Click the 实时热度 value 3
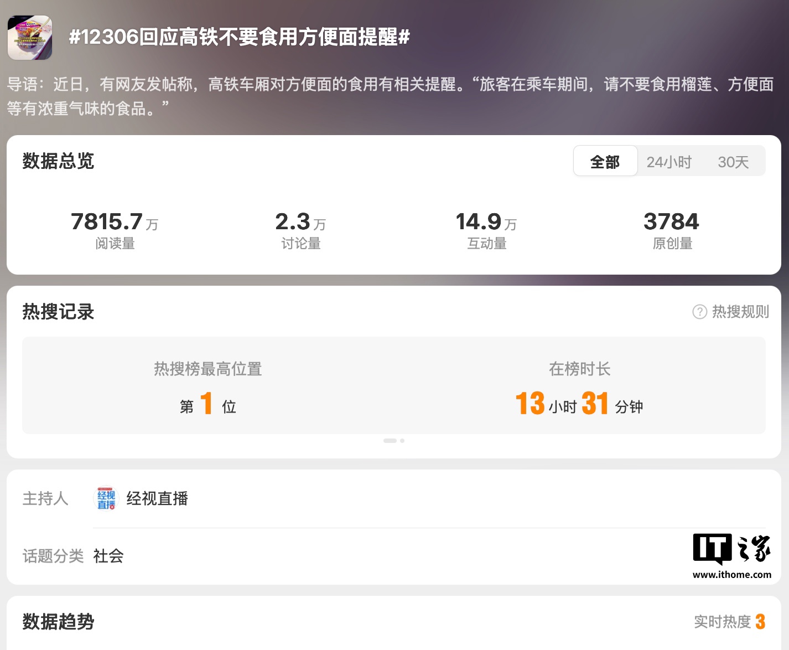The image size is (789, 650). point(762,622)
